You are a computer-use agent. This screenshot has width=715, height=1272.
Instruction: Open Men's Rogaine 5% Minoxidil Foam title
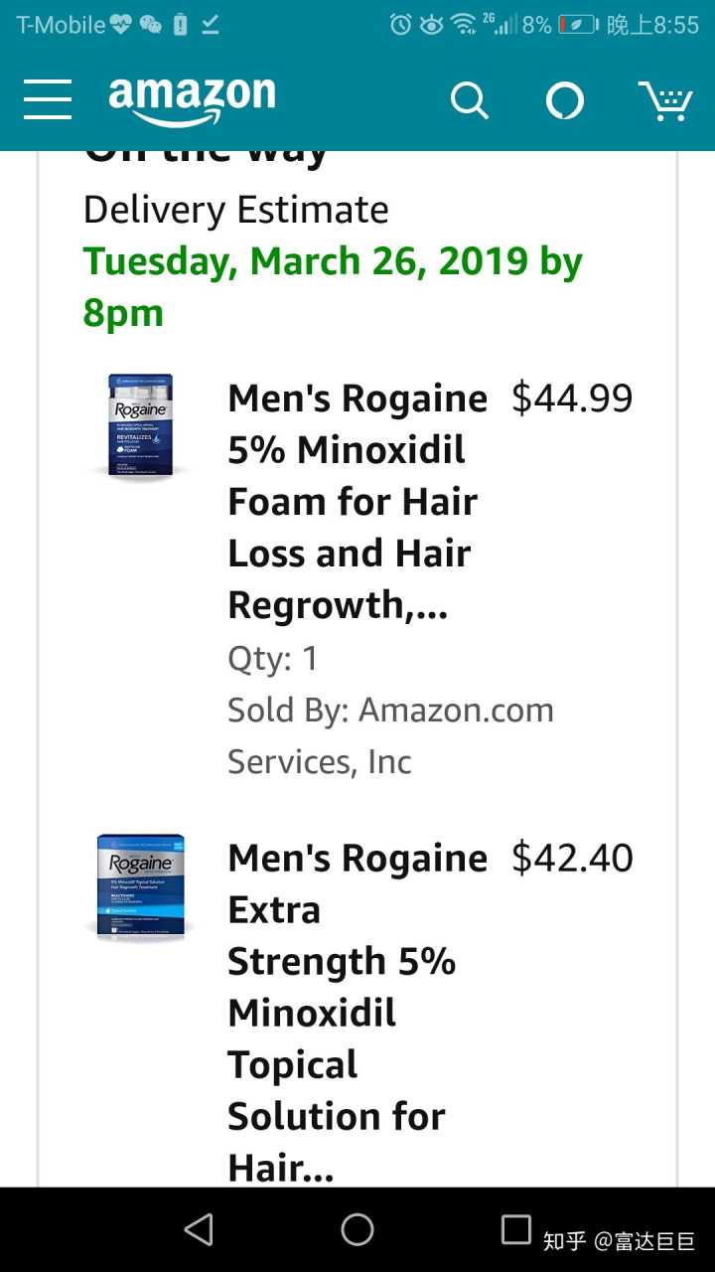357,501
